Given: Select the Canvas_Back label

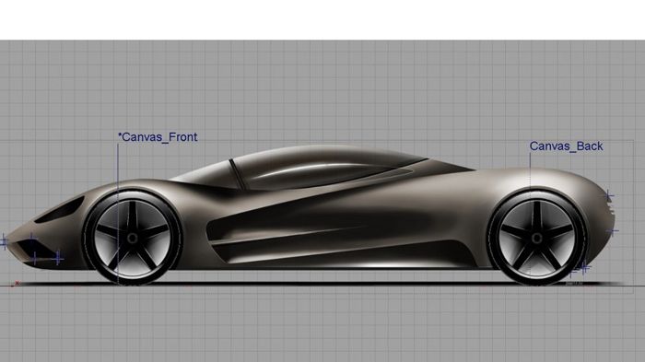Looking at the screenshot, I should [566, 146].
